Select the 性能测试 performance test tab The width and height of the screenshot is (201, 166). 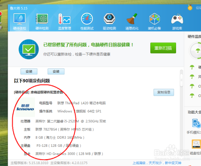pyautogui.click(x=87, y=22)
